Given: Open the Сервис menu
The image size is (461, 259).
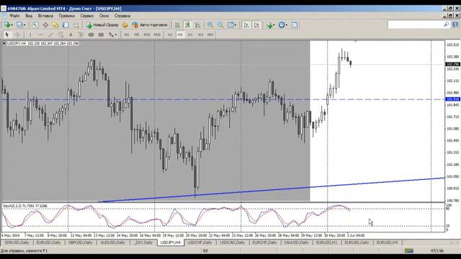Looking at the screenshot, I should point(87,16).
